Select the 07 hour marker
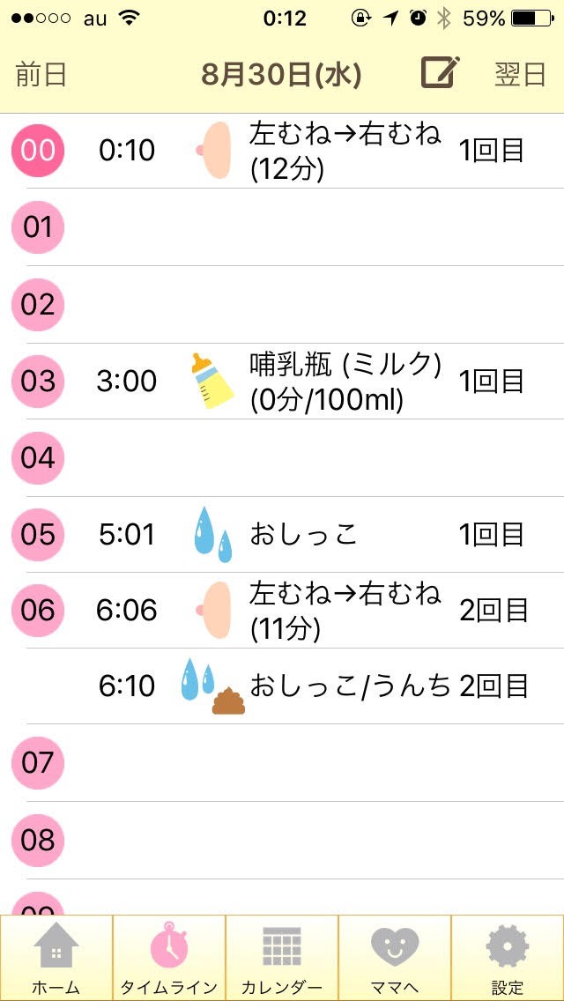The image size is (564, 1001). pyautogui.click(x=38, y=762)
